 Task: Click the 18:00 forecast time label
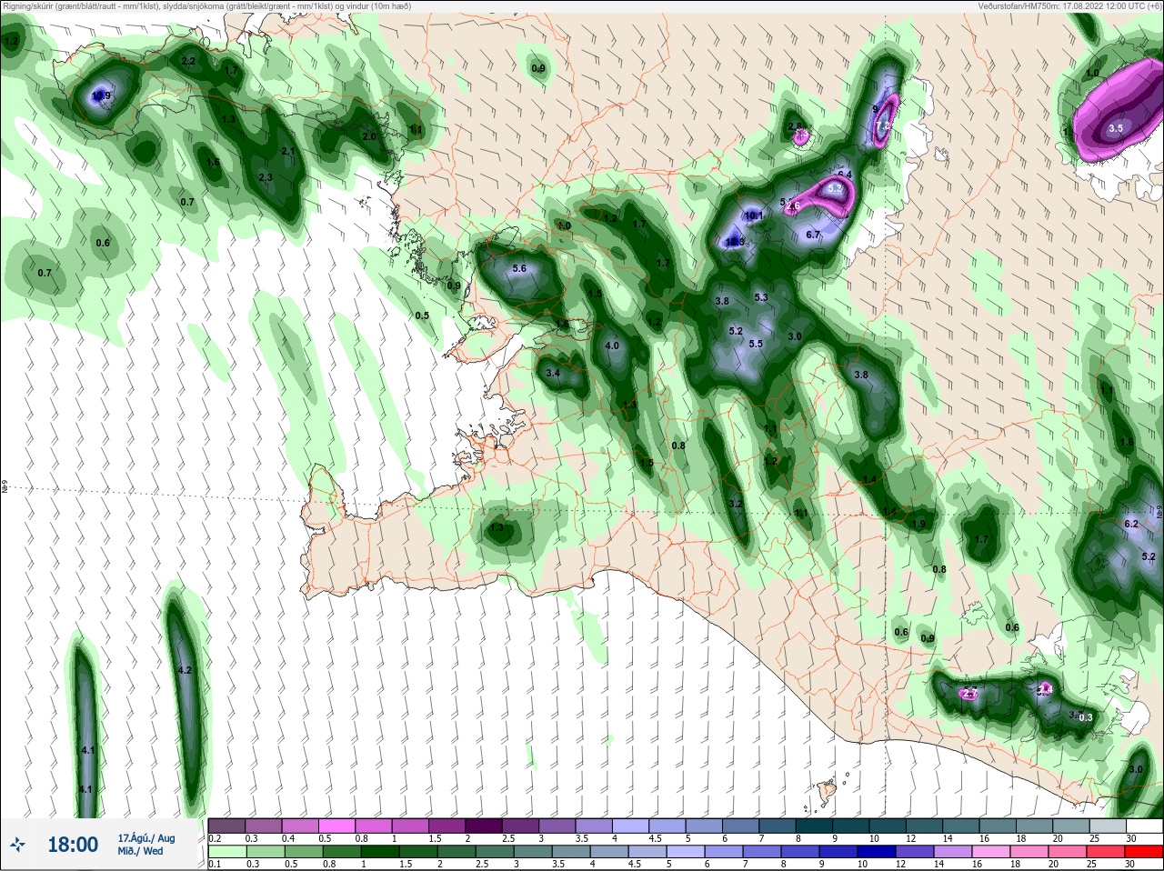(73, 845)
